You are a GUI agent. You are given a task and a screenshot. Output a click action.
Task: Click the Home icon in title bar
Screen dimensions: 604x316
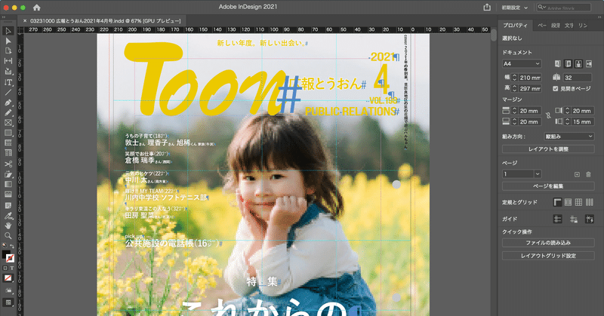(x=36, y=8)
